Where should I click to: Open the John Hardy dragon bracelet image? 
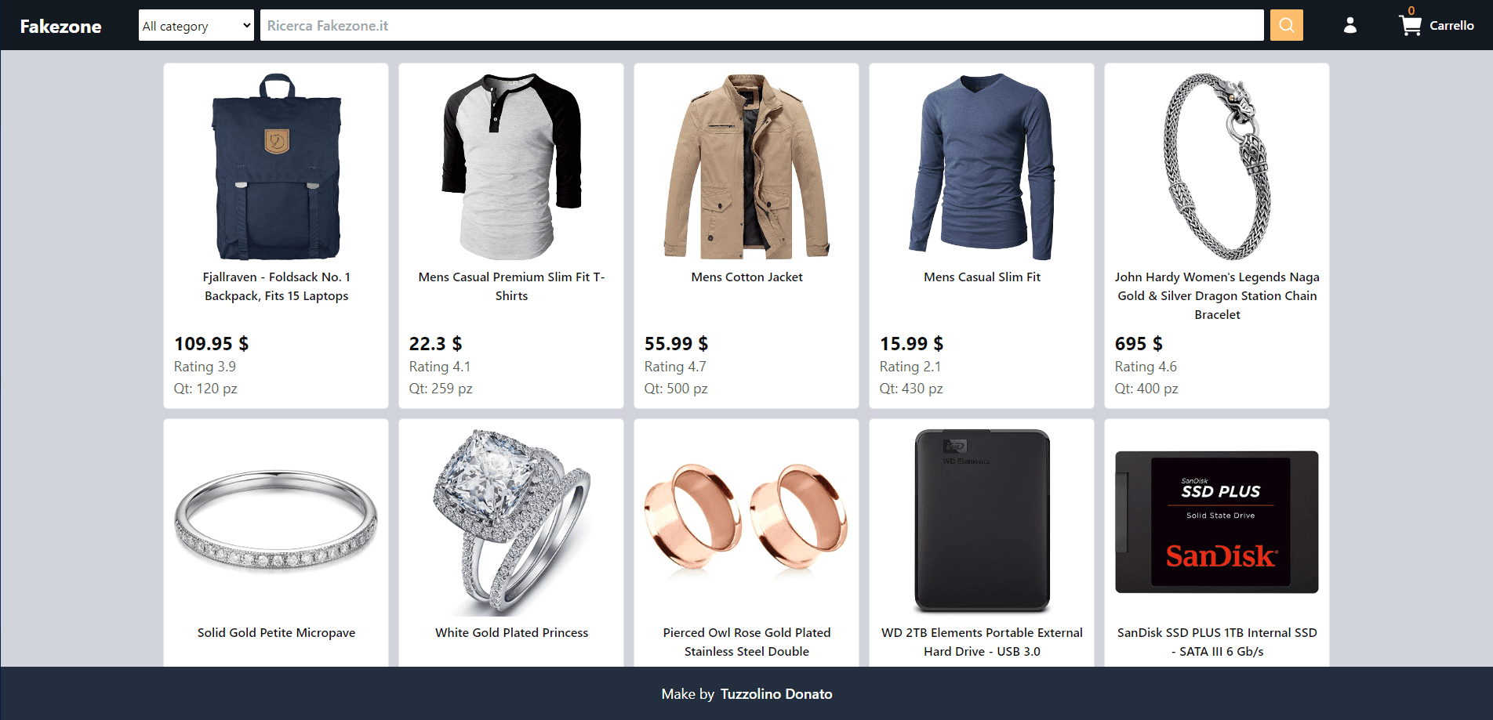(x=1217, y=167)
